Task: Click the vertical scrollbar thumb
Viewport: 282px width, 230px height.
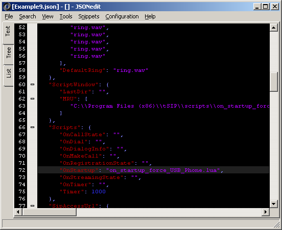Action: (x=273, y=82)
